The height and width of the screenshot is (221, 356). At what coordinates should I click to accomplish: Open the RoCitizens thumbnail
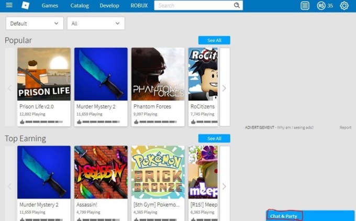[x=203, y=74]
